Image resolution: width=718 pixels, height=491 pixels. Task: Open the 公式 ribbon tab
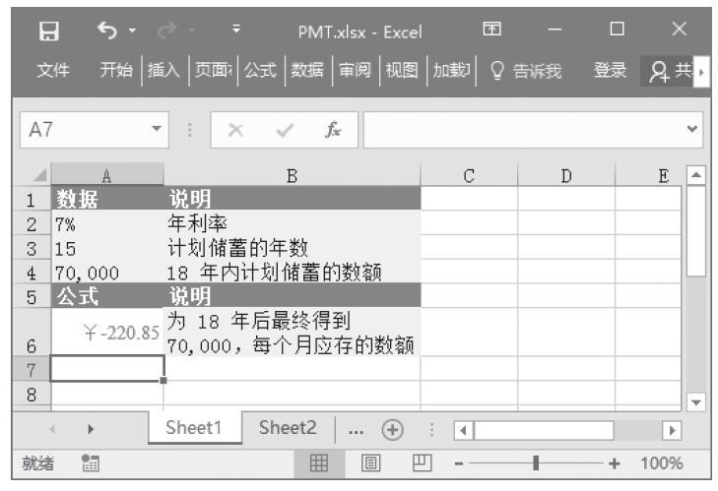pyautogui.click(x=260, y=70)
